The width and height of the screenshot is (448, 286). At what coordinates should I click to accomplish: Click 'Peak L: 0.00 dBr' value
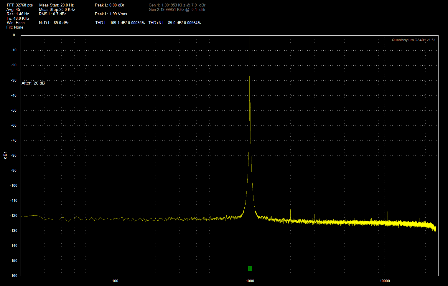[110, 5]
